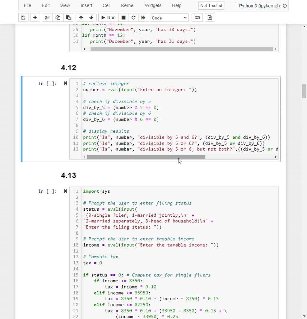Move the selected cell down
The width and height of the screenshot is (307, 319).
coord(91,17)
